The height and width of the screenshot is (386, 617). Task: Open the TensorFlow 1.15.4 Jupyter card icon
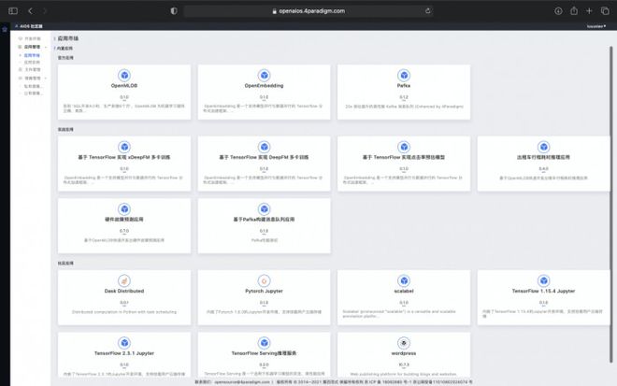(x=543, y=280)
